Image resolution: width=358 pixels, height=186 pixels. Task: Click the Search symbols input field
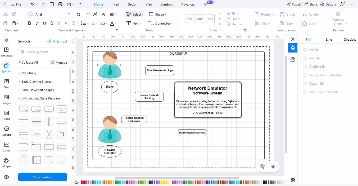43,52
